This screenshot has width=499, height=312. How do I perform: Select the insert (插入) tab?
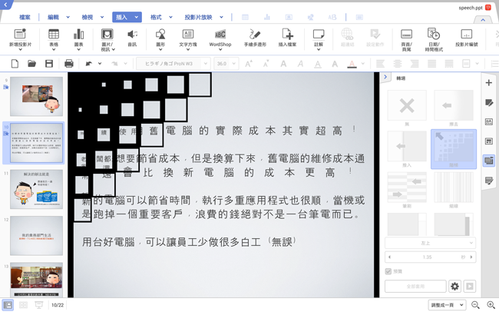[x=121, y=17]
